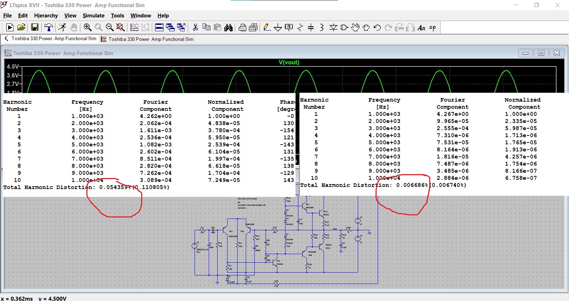The height and width of the screenshot is (301, 569).
Task: Open the File menu
Action: pos(7,16)
